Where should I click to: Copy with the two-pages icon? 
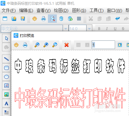(x=99, y=19)
